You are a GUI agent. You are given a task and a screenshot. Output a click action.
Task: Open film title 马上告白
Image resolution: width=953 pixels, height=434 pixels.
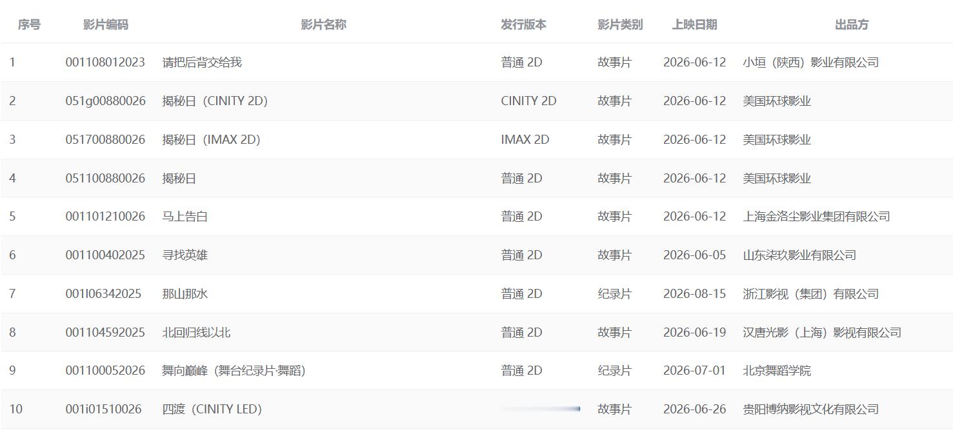(x=185, y=217)
